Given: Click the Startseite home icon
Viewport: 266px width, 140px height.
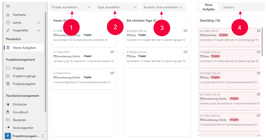Looking at the screenshot, I should click(8, 15).
